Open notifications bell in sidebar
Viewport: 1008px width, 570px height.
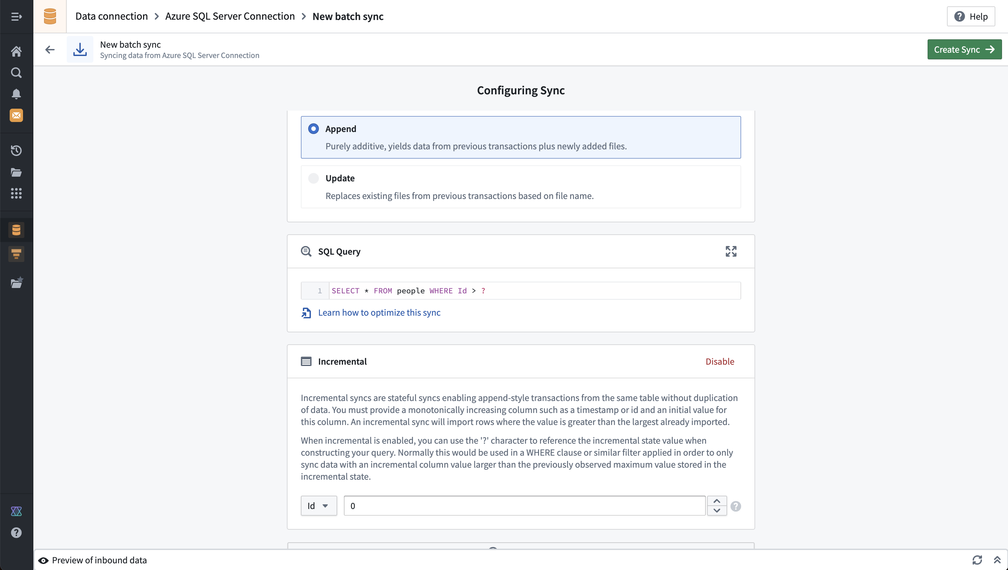pyautogui.click(x=16, y=94)
